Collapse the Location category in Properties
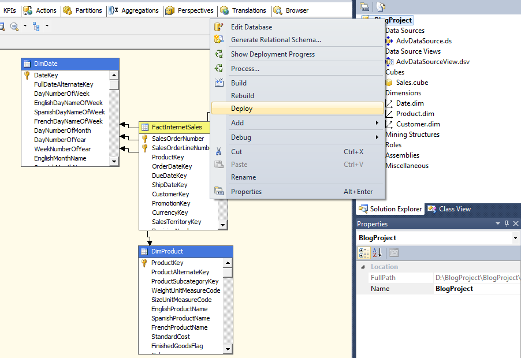The width and height of the screenshot is (521, 358). (x=363, y=267)
